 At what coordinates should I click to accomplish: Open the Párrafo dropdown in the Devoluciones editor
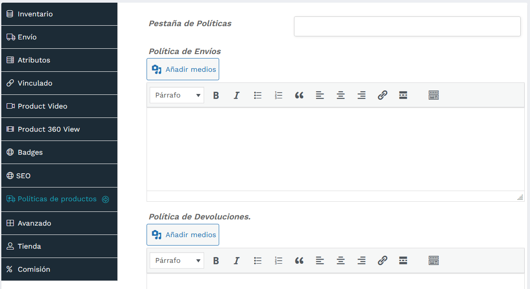coord(176,260)
